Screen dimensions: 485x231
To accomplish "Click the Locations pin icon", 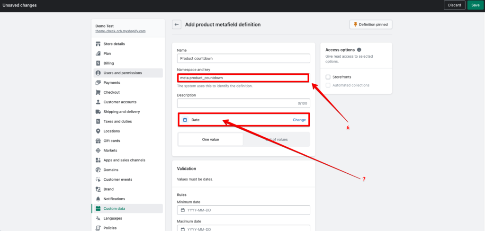I will click(98, 131).
